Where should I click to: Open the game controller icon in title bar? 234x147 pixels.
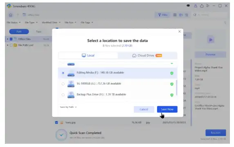coord(188,5)
